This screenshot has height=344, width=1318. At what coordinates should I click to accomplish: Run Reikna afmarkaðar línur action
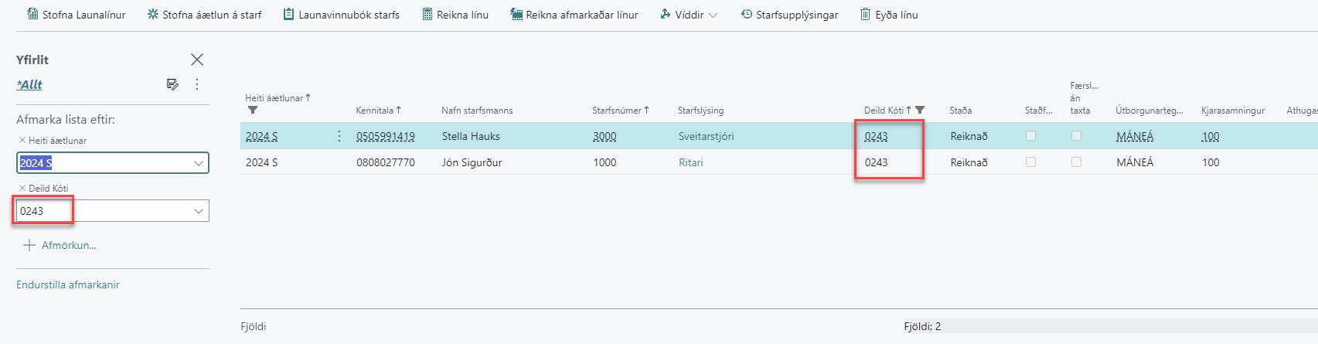[x=574, y=15]
